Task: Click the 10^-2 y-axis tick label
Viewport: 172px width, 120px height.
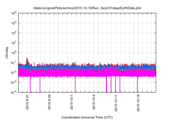Action: (14, 73)
